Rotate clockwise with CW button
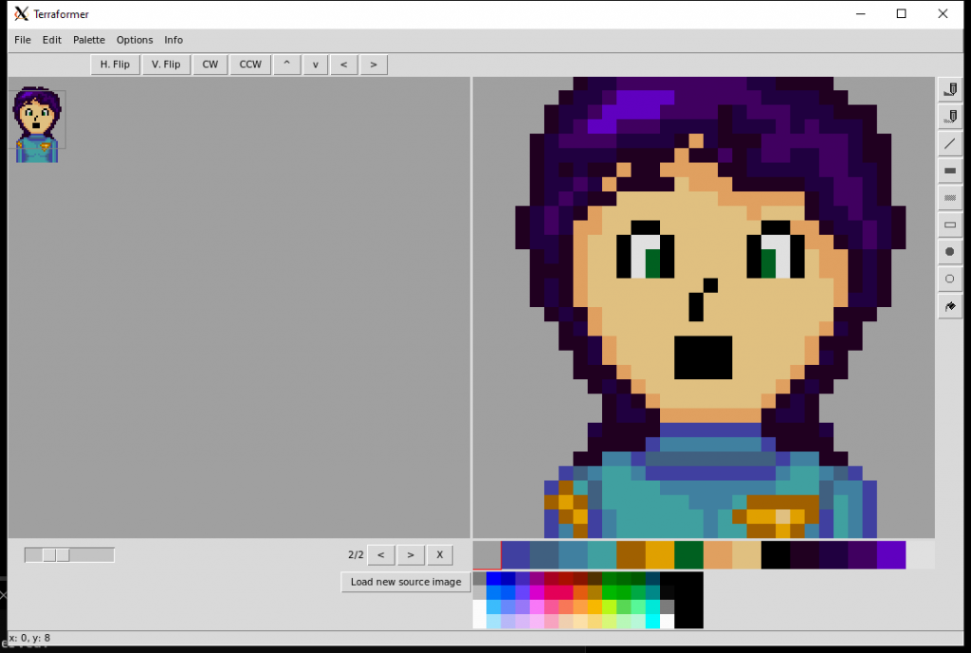The width and height of the screenshot is (971, 653). point(210,64)
